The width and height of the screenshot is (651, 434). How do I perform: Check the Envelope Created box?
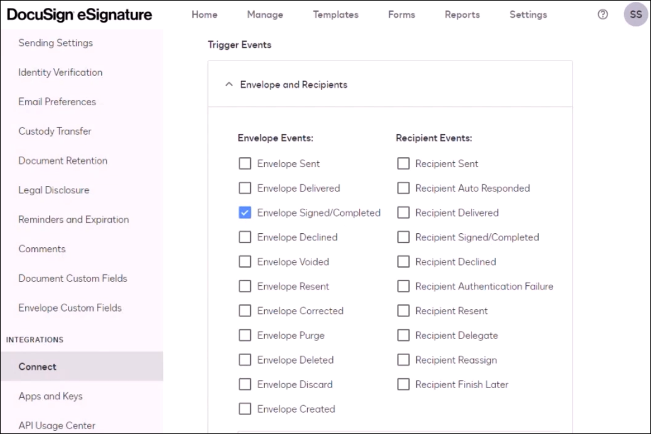point(245,409)
